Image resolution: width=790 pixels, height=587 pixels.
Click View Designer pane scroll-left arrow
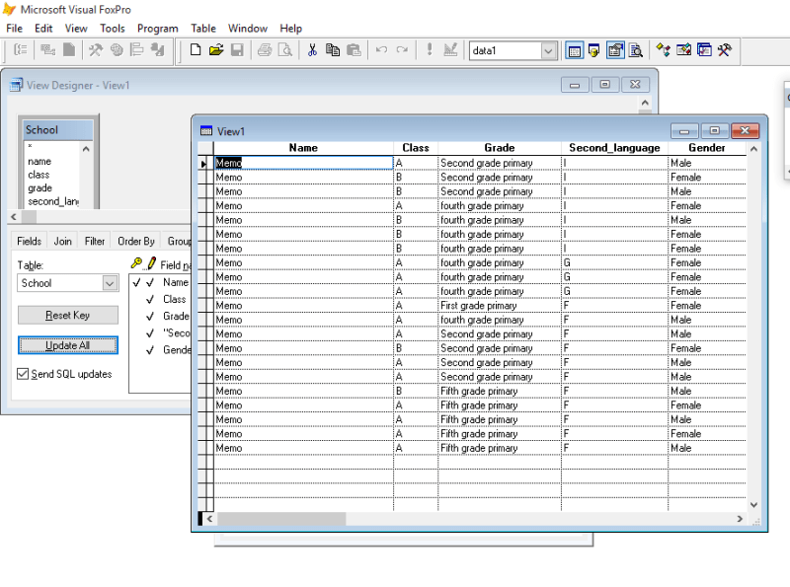14,217
